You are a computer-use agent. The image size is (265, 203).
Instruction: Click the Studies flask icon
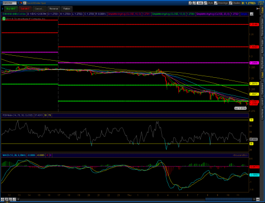click(231, 3)
